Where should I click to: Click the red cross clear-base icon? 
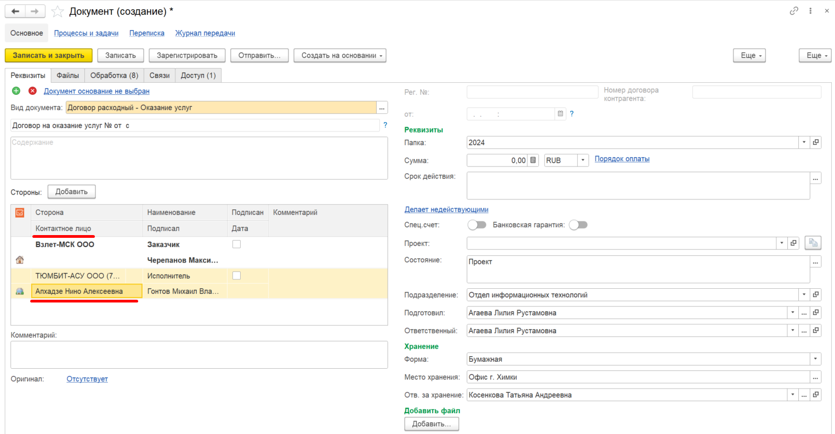pos(32,91)
